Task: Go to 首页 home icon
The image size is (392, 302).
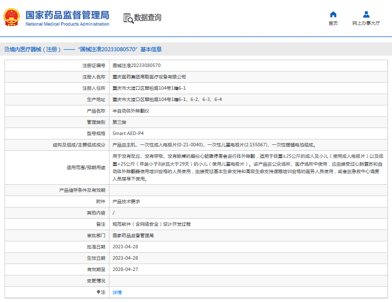Action: 333,14
